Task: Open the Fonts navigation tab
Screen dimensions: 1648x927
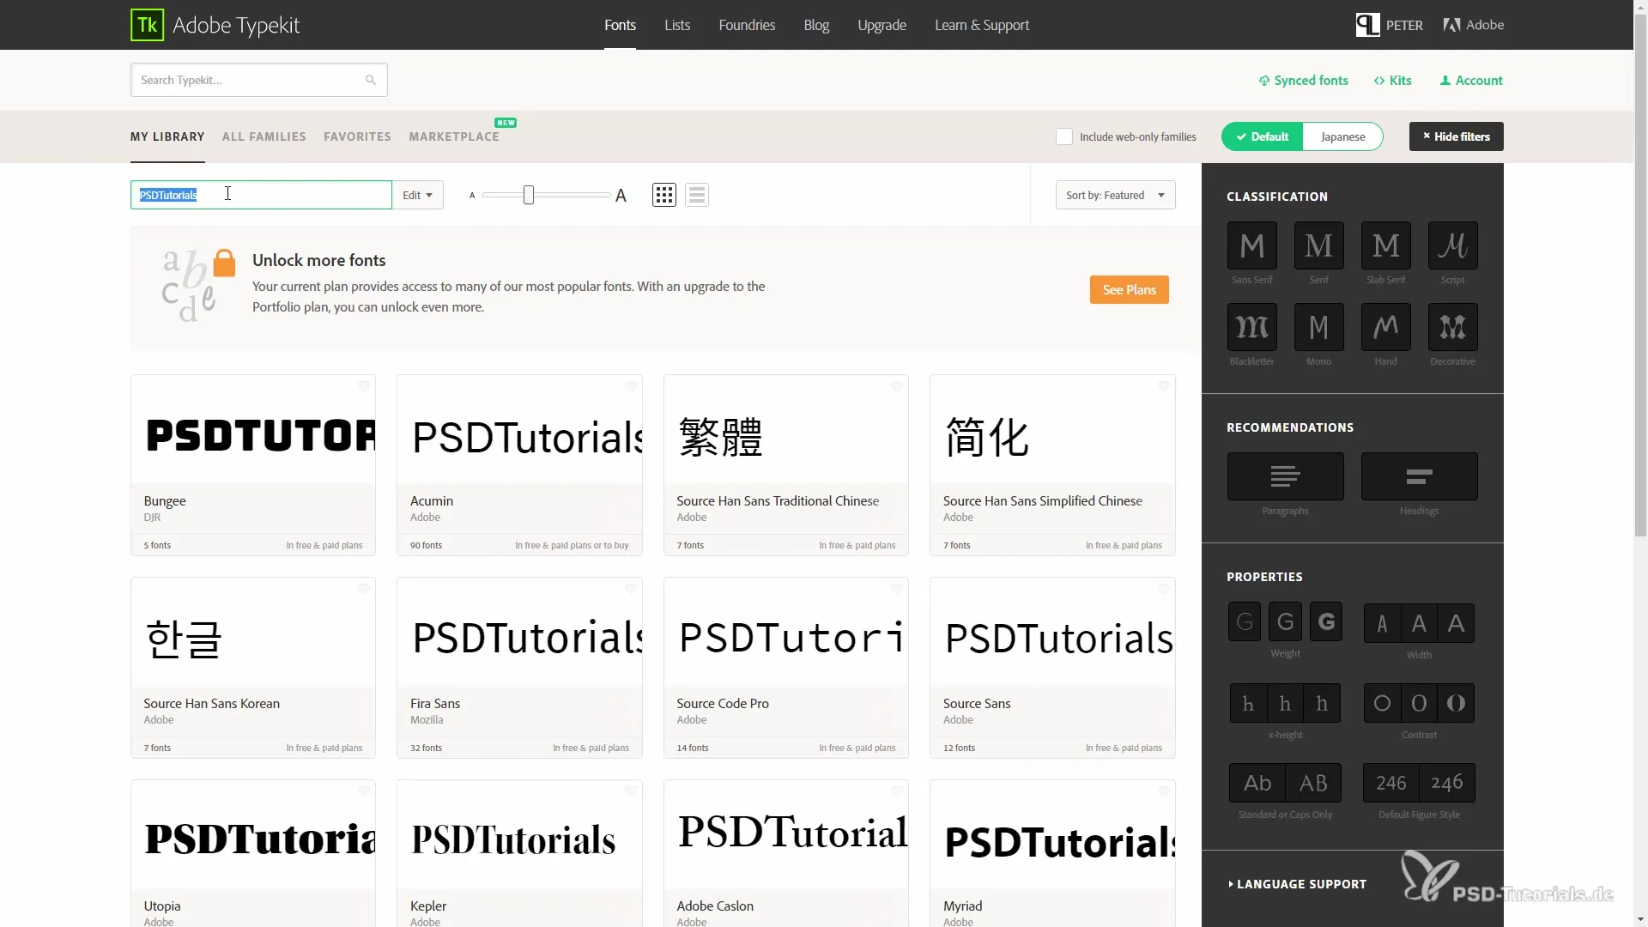Action: point(620,25)
